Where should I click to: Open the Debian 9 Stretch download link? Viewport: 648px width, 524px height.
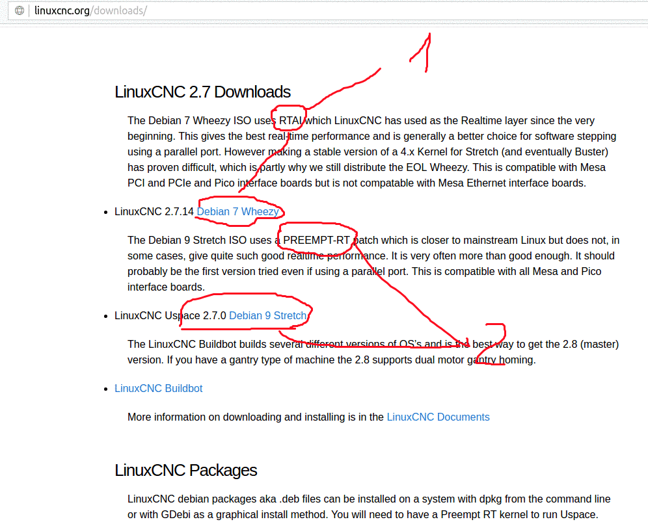(x=268, y=315)
